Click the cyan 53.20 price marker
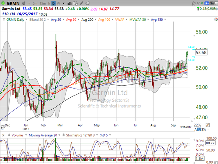This screenshot has width=218, height=164. click(191, 60)
